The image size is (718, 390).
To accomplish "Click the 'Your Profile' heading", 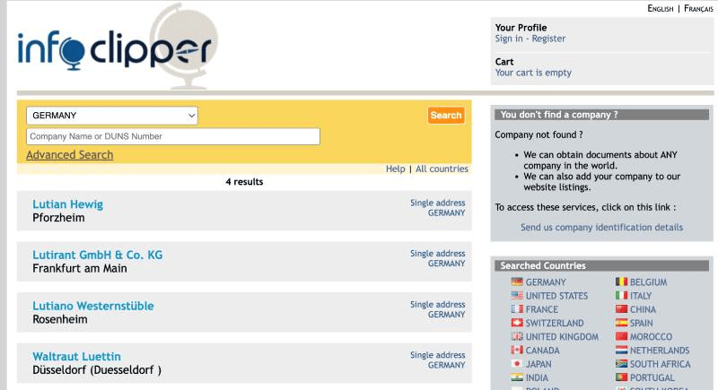I will (521, 28).
